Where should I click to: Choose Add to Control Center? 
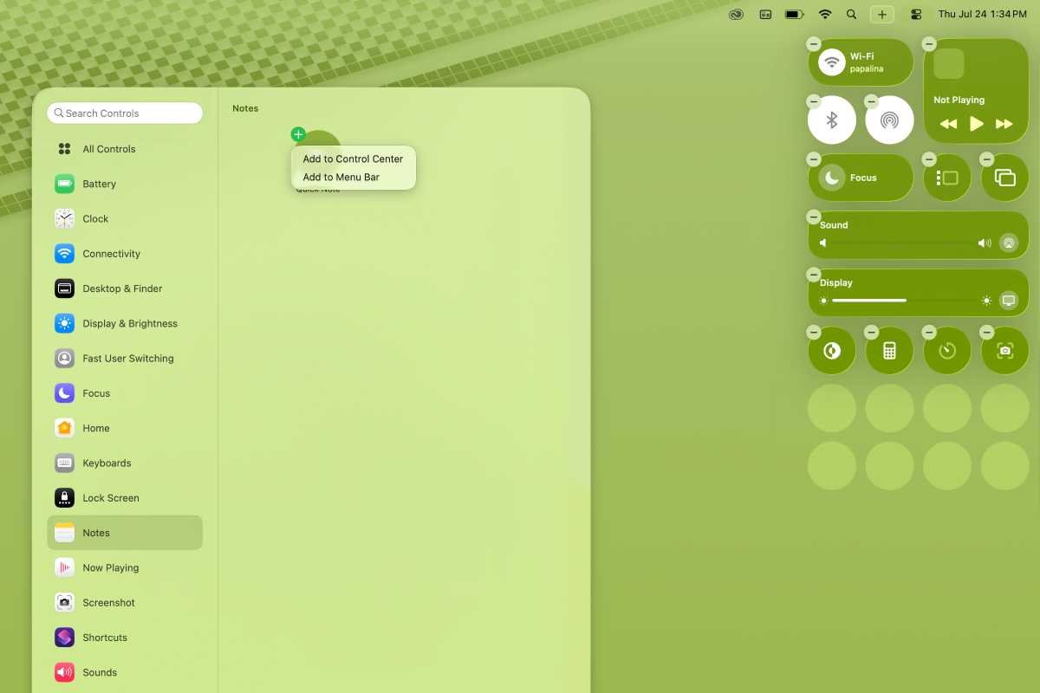click(x=353, y=159)
